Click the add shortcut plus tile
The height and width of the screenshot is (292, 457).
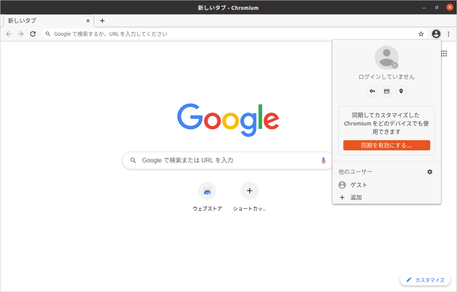click(249, 197)
